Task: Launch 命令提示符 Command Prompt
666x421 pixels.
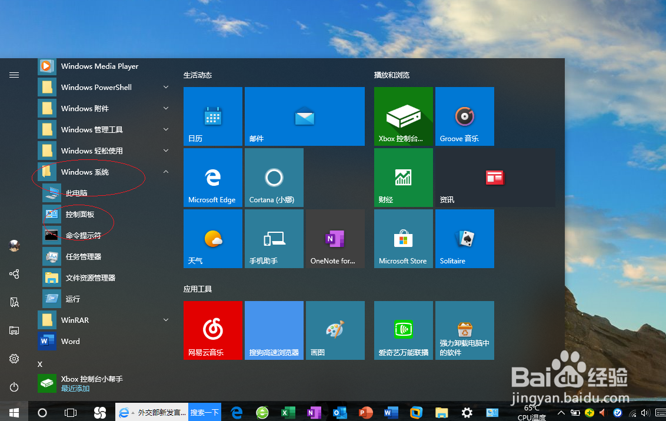Action: click(107, 236)
